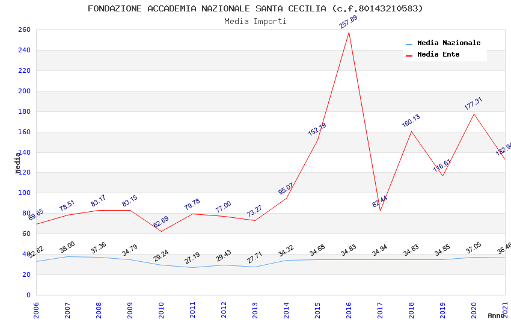
Task: Click the 2019 x-axis year label
Action: click(x=442, y=310)
